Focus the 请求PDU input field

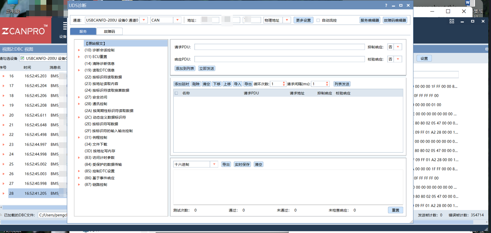280,47
